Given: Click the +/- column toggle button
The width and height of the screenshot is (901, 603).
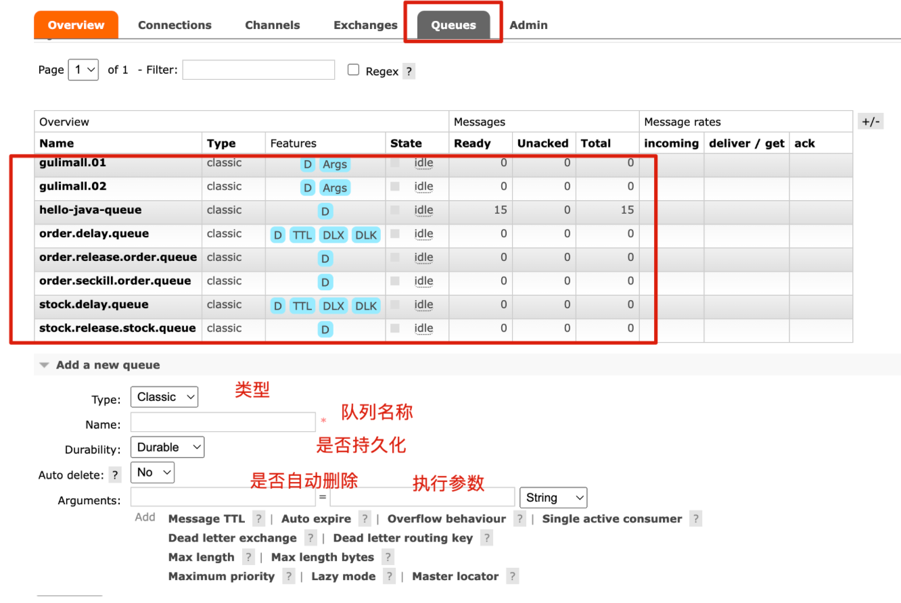Looking at the screenshot, I should [870, 122].
